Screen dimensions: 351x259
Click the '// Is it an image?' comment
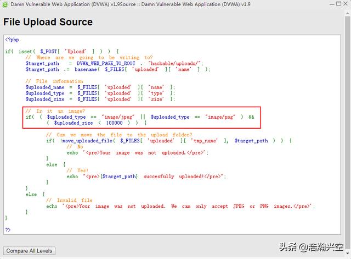pos(55,111)
